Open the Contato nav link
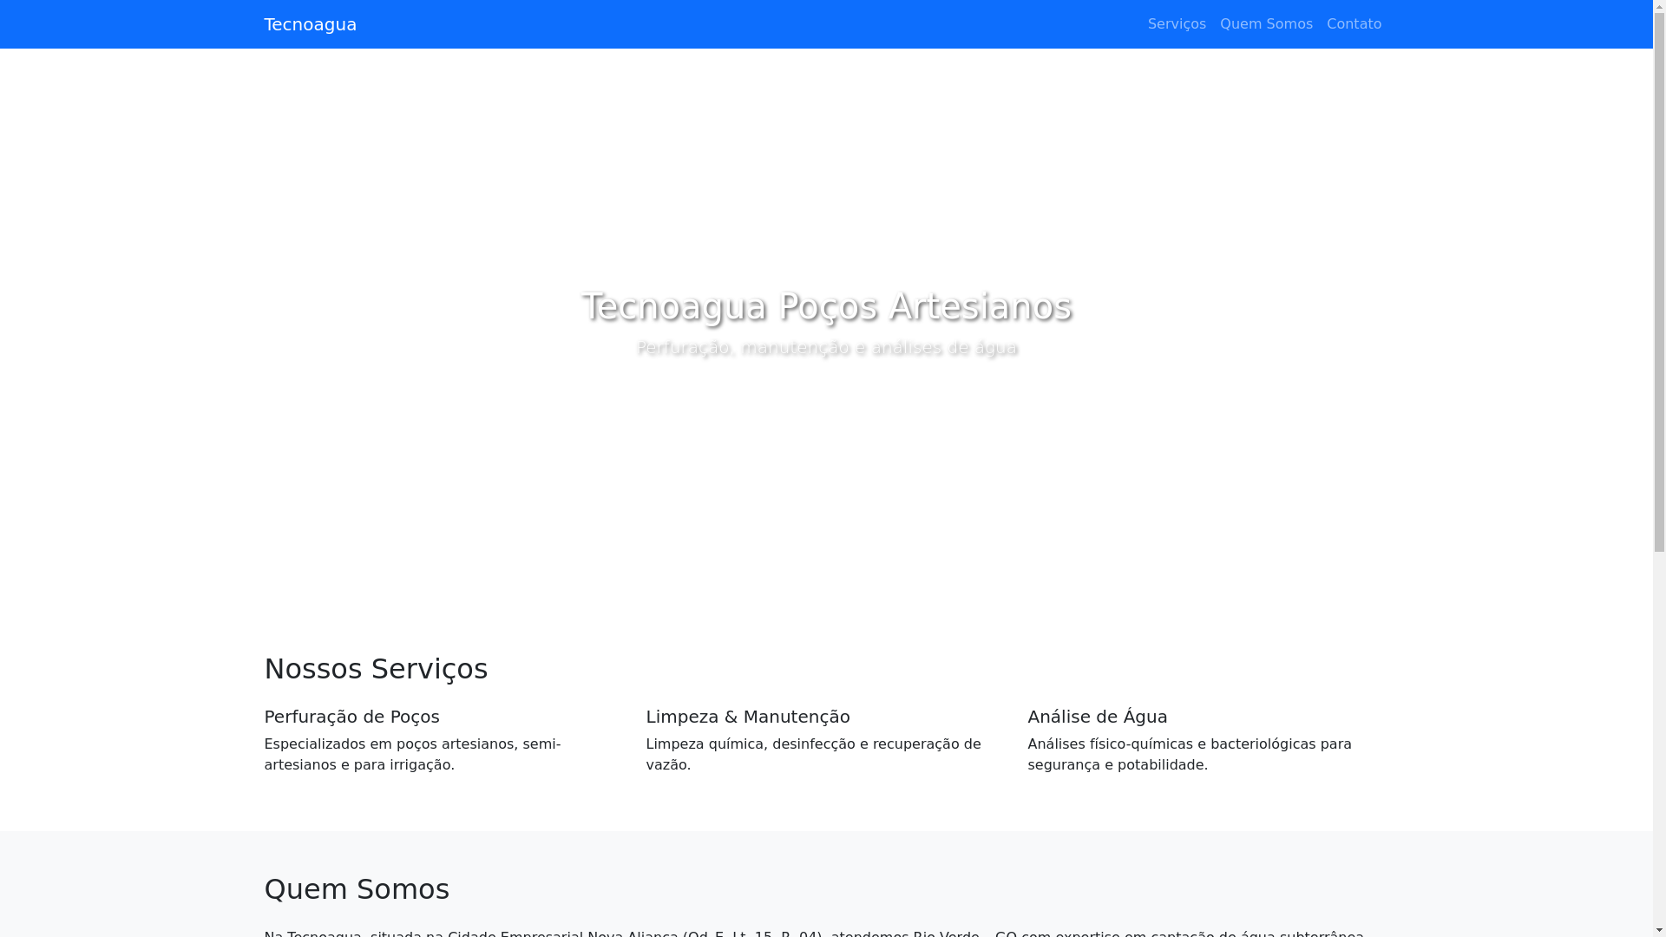Screen dimensions: 1666x937 coord(1354,24)
